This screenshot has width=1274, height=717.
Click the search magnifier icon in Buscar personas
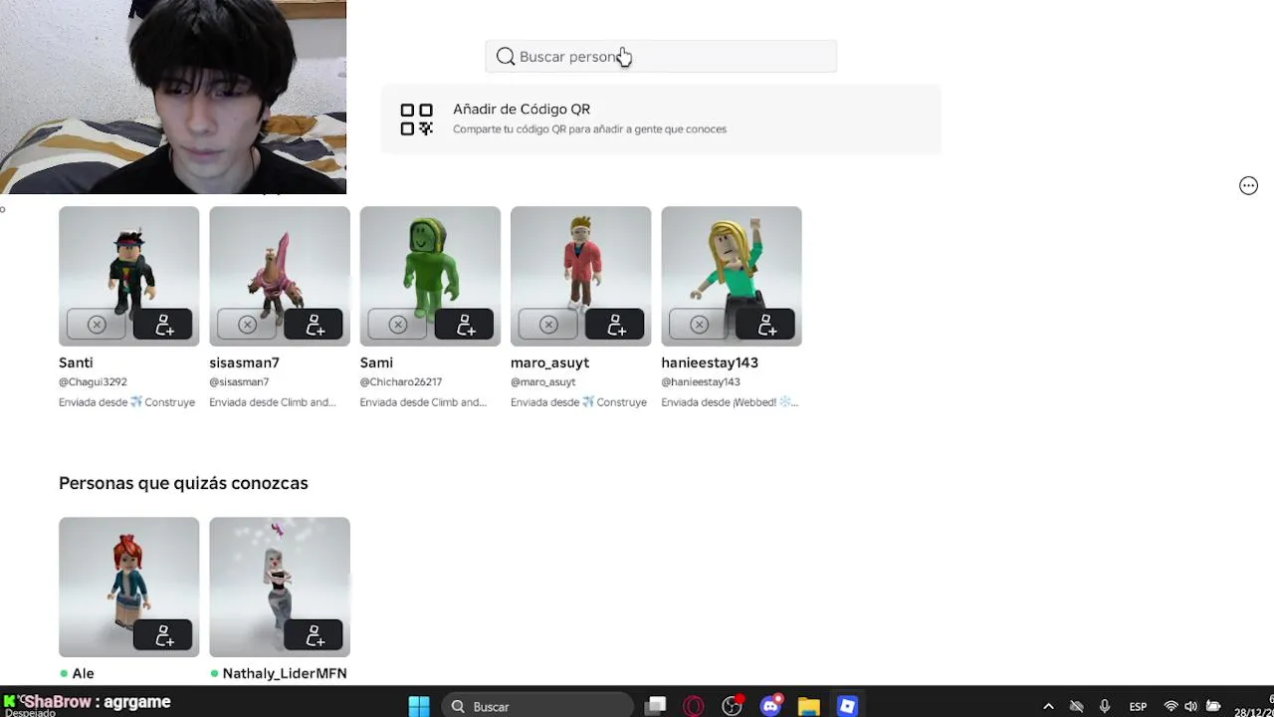[506, 57]
